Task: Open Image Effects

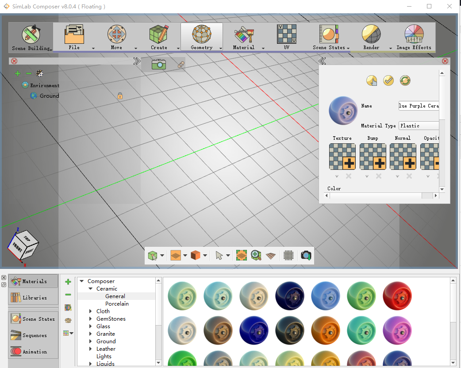Action: coord(414,37)
